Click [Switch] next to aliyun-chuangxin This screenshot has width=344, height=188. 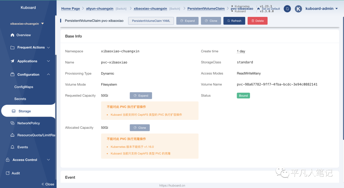click(x=121, y=9)
